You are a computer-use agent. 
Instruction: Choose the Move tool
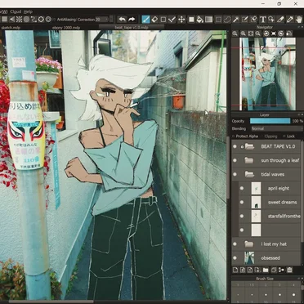coord(181,20)
